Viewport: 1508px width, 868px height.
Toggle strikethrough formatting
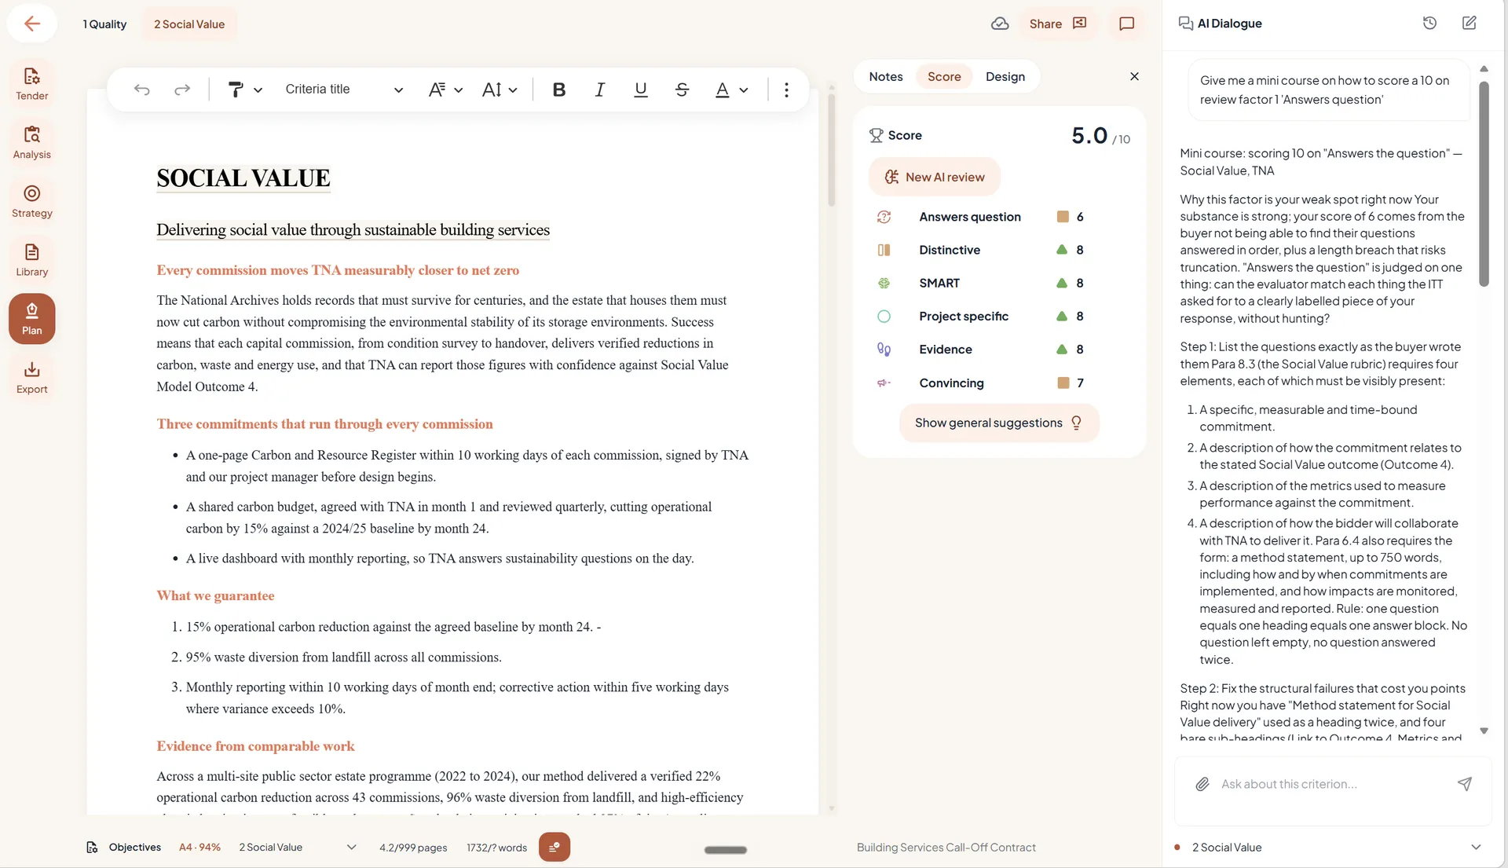682,90
